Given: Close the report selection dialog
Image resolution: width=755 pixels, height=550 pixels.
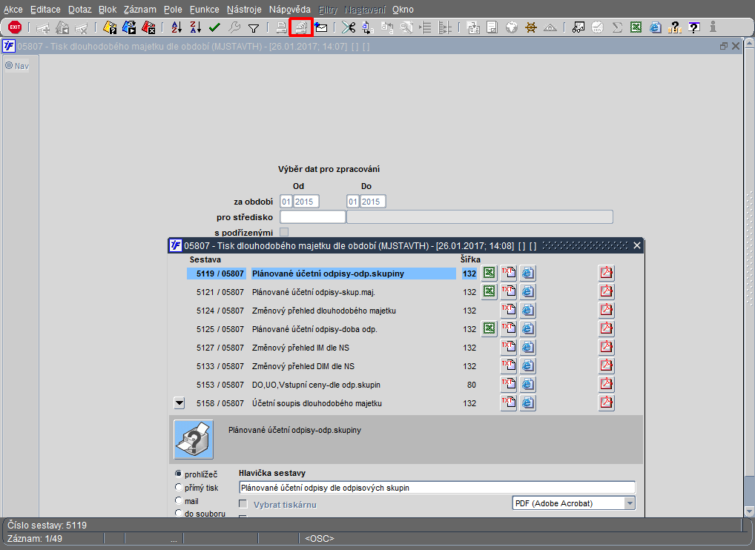Looking at the screenshot, I should (x=636, y=245).
